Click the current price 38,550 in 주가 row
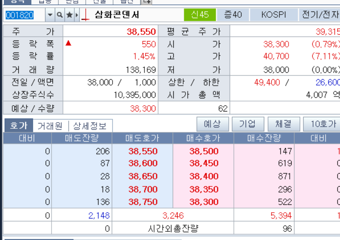Image resolution: width=340 pixels, height=240 pixels. (141, 32)
